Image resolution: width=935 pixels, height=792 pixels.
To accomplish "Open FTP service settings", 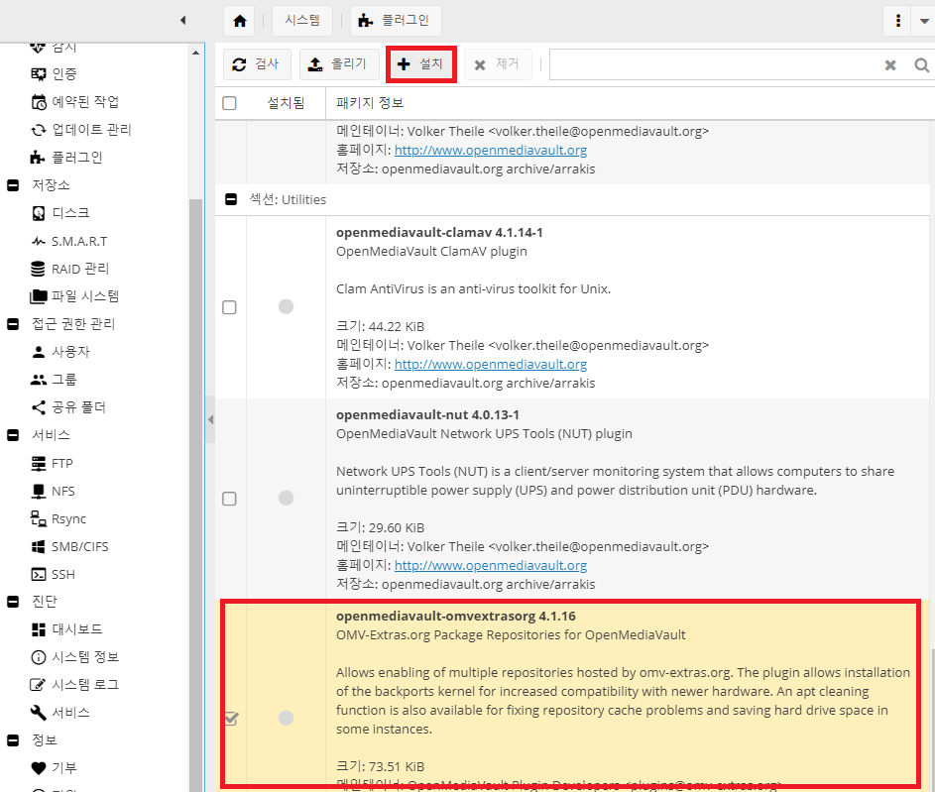I will click(52, 464).
